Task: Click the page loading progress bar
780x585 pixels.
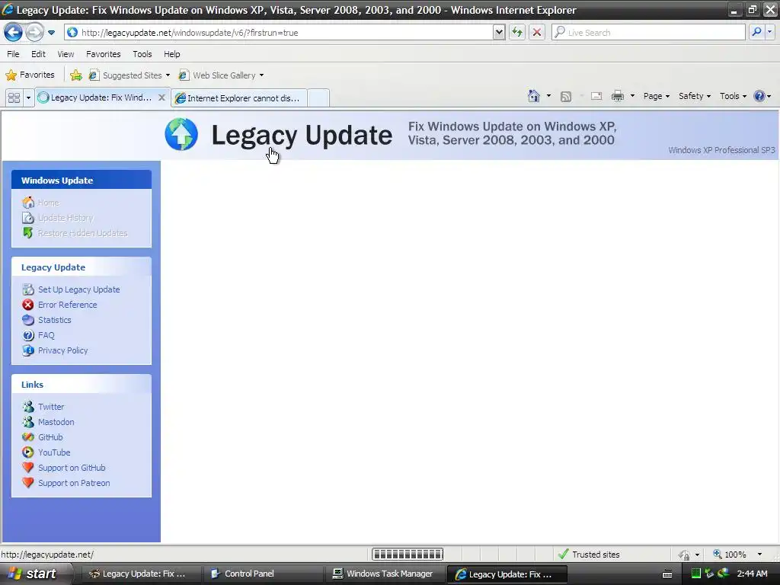Action: coord(408,555)
